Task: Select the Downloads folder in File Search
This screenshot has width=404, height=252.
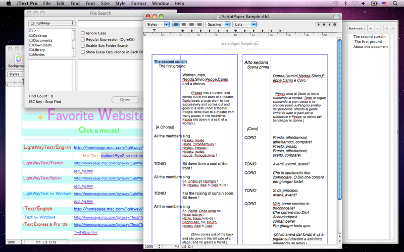Action: 40,45
